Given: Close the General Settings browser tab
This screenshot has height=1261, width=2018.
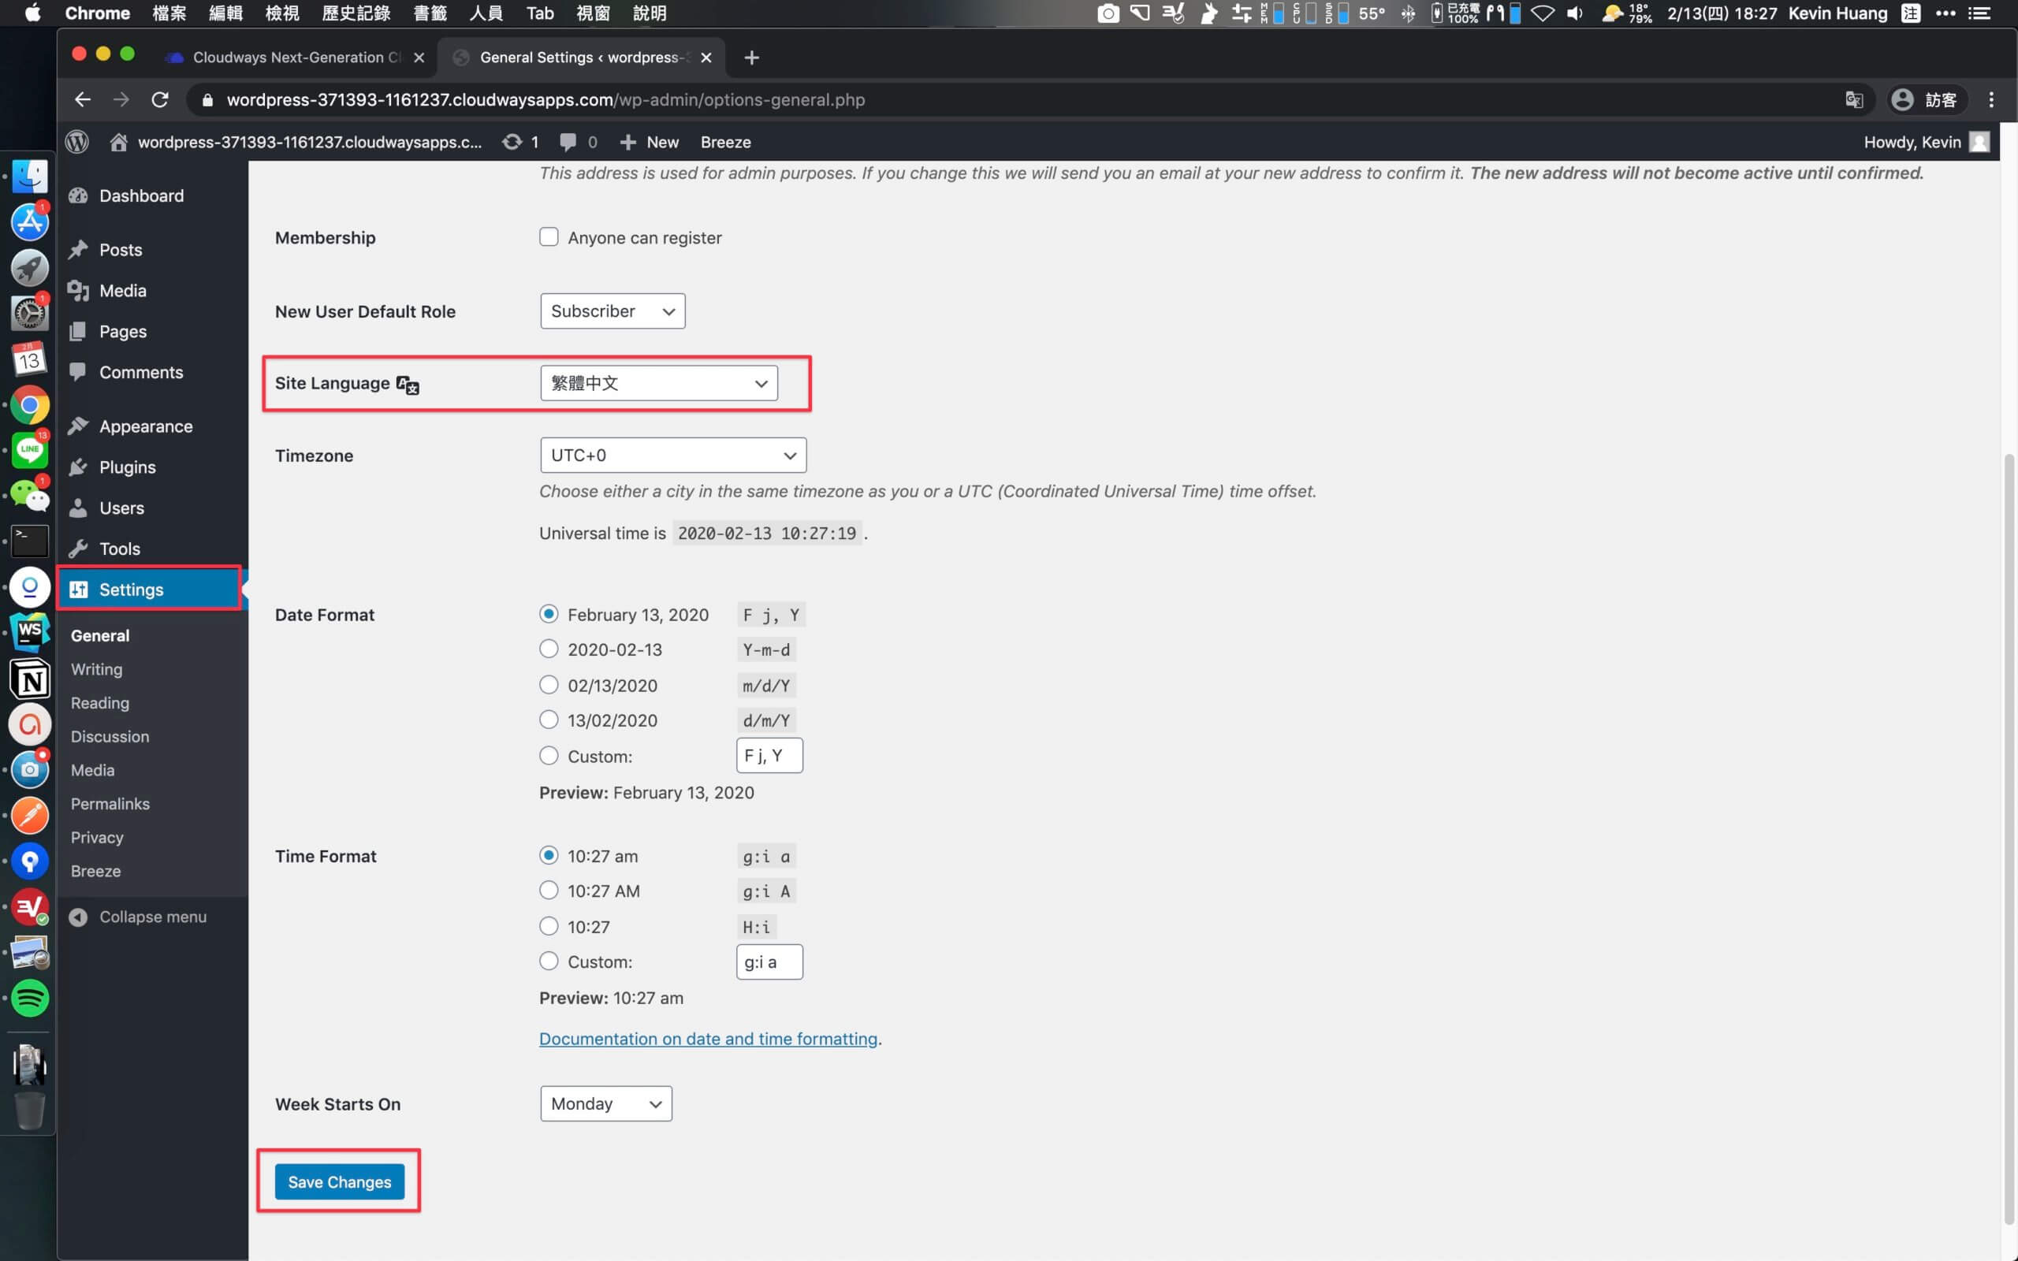Looking at the screenshot, I should (706, 58).
